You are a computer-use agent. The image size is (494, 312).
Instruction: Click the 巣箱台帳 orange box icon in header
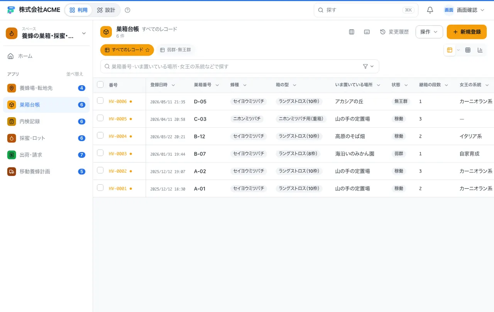pos(106,32)
